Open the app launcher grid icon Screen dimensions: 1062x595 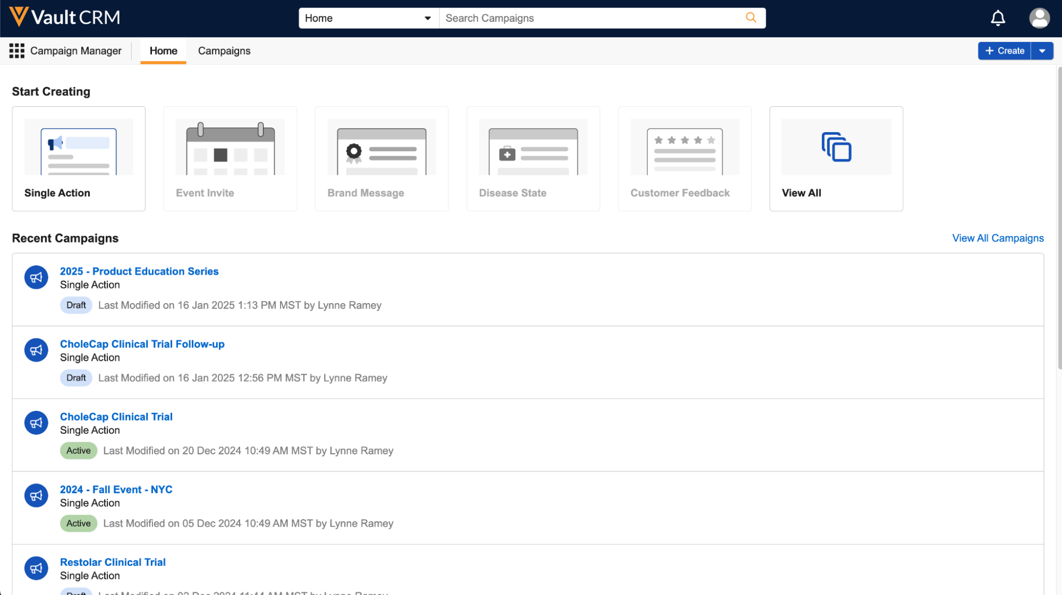click(16, 51)
